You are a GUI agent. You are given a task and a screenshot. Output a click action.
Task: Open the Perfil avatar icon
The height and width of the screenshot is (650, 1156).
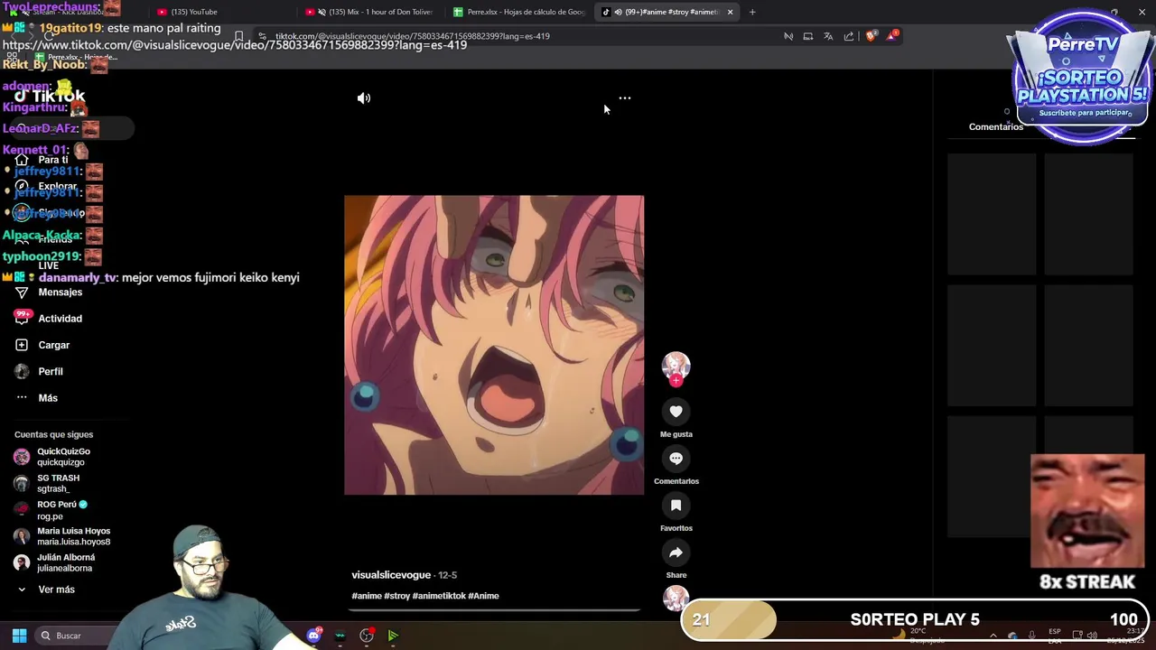click(22, 371)
